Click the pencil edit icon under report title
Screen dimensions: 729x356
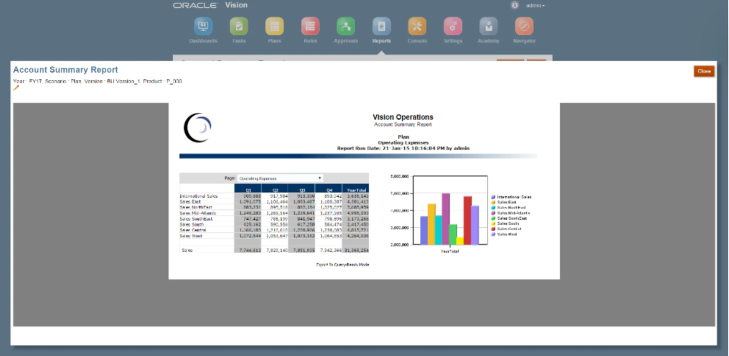(x=16, y=88)
